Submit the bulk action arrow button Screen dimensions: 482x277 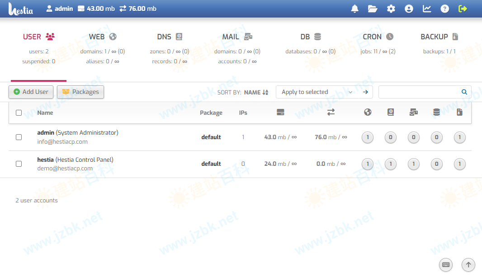(x=365, y=92)
